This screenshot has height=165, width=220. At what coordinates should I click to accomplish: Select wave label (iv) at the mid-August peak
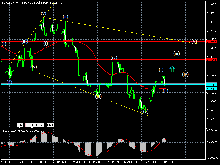point(114,57)
